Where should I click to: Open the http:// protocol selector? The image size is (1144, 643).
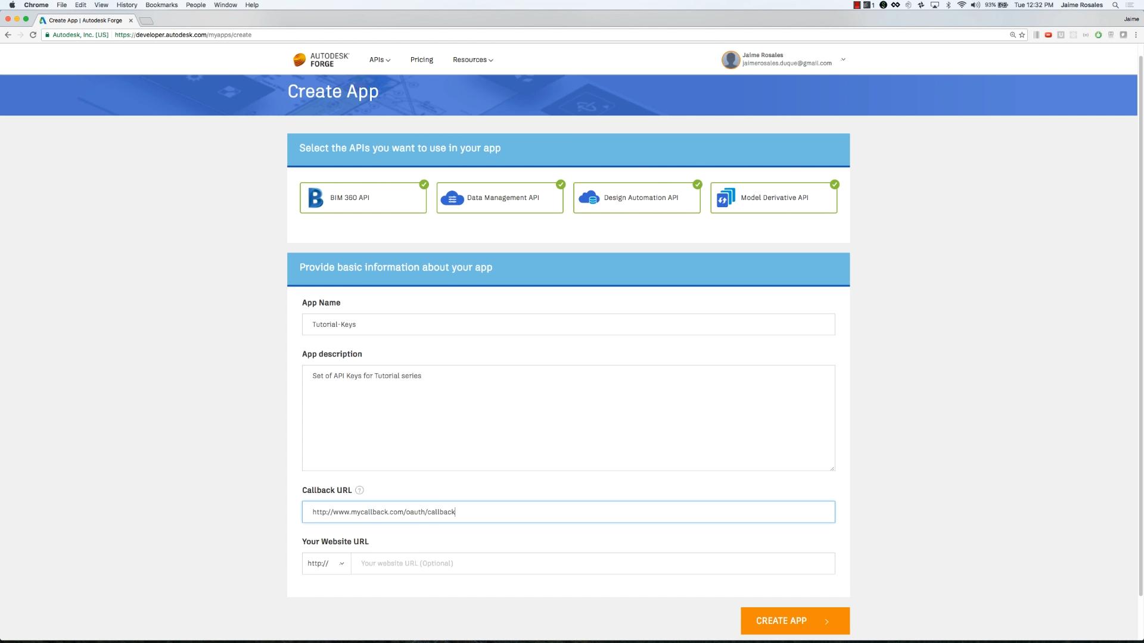(326, 564)
